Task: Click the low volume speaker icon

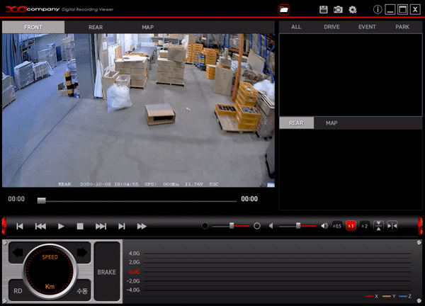Action: [x=271, y=226]
